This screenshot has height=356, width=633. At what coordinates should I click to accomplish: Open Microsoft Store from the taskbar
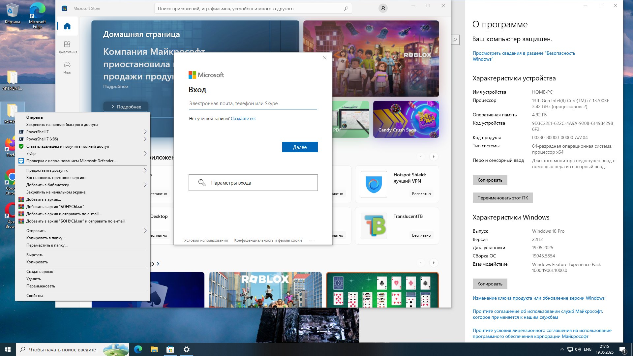click(x=170, y=349)
